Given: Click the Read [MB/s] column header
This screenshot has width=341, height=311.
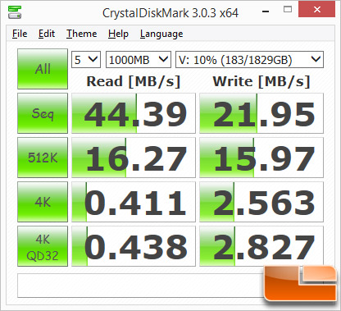Looking at the screenshot, I should [134, 81].
